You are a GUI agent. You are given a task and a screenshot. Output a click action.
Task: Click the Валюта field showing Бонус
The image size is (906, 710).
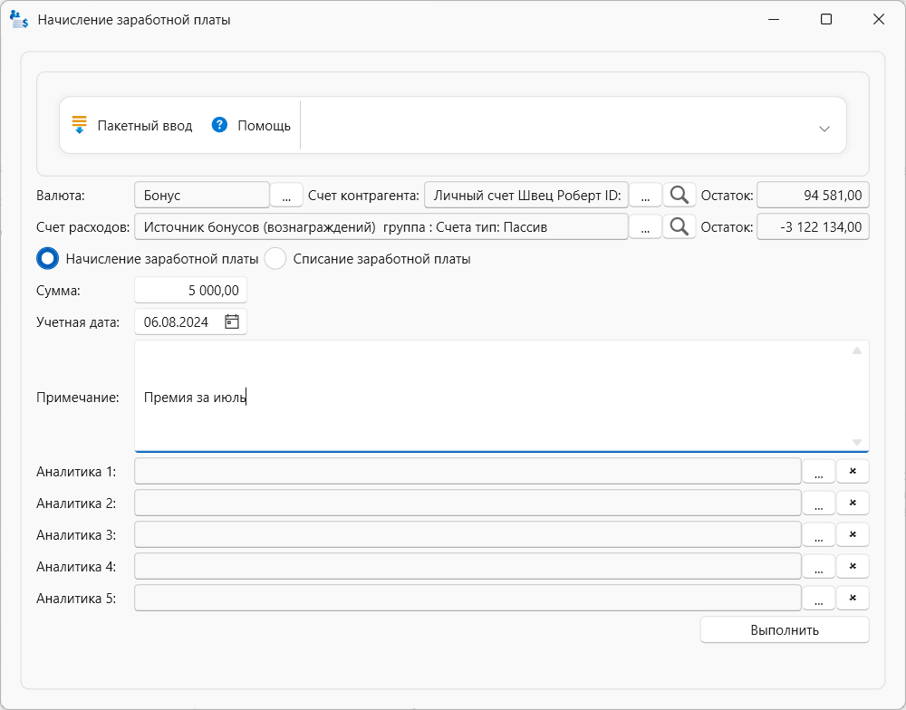pyautogui.click(x=202, y=196)
